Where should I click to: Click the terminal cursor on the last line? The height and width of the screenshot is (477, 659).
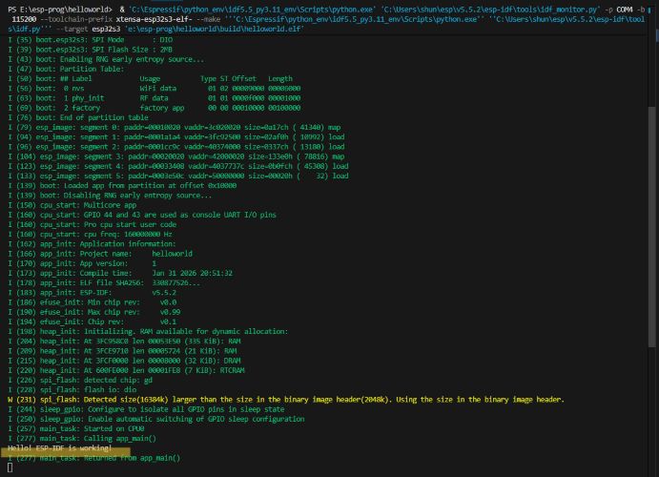10,468
